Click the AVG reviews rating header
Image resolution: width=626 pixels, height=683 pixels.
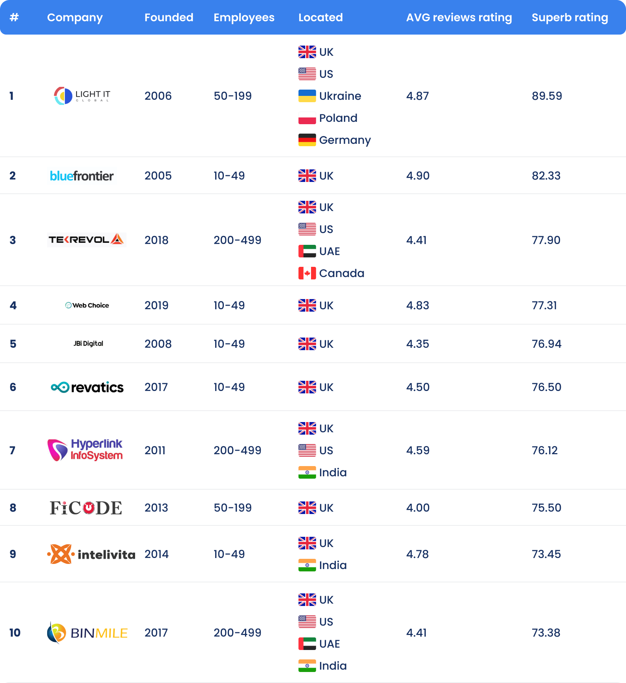coord(459,17)
